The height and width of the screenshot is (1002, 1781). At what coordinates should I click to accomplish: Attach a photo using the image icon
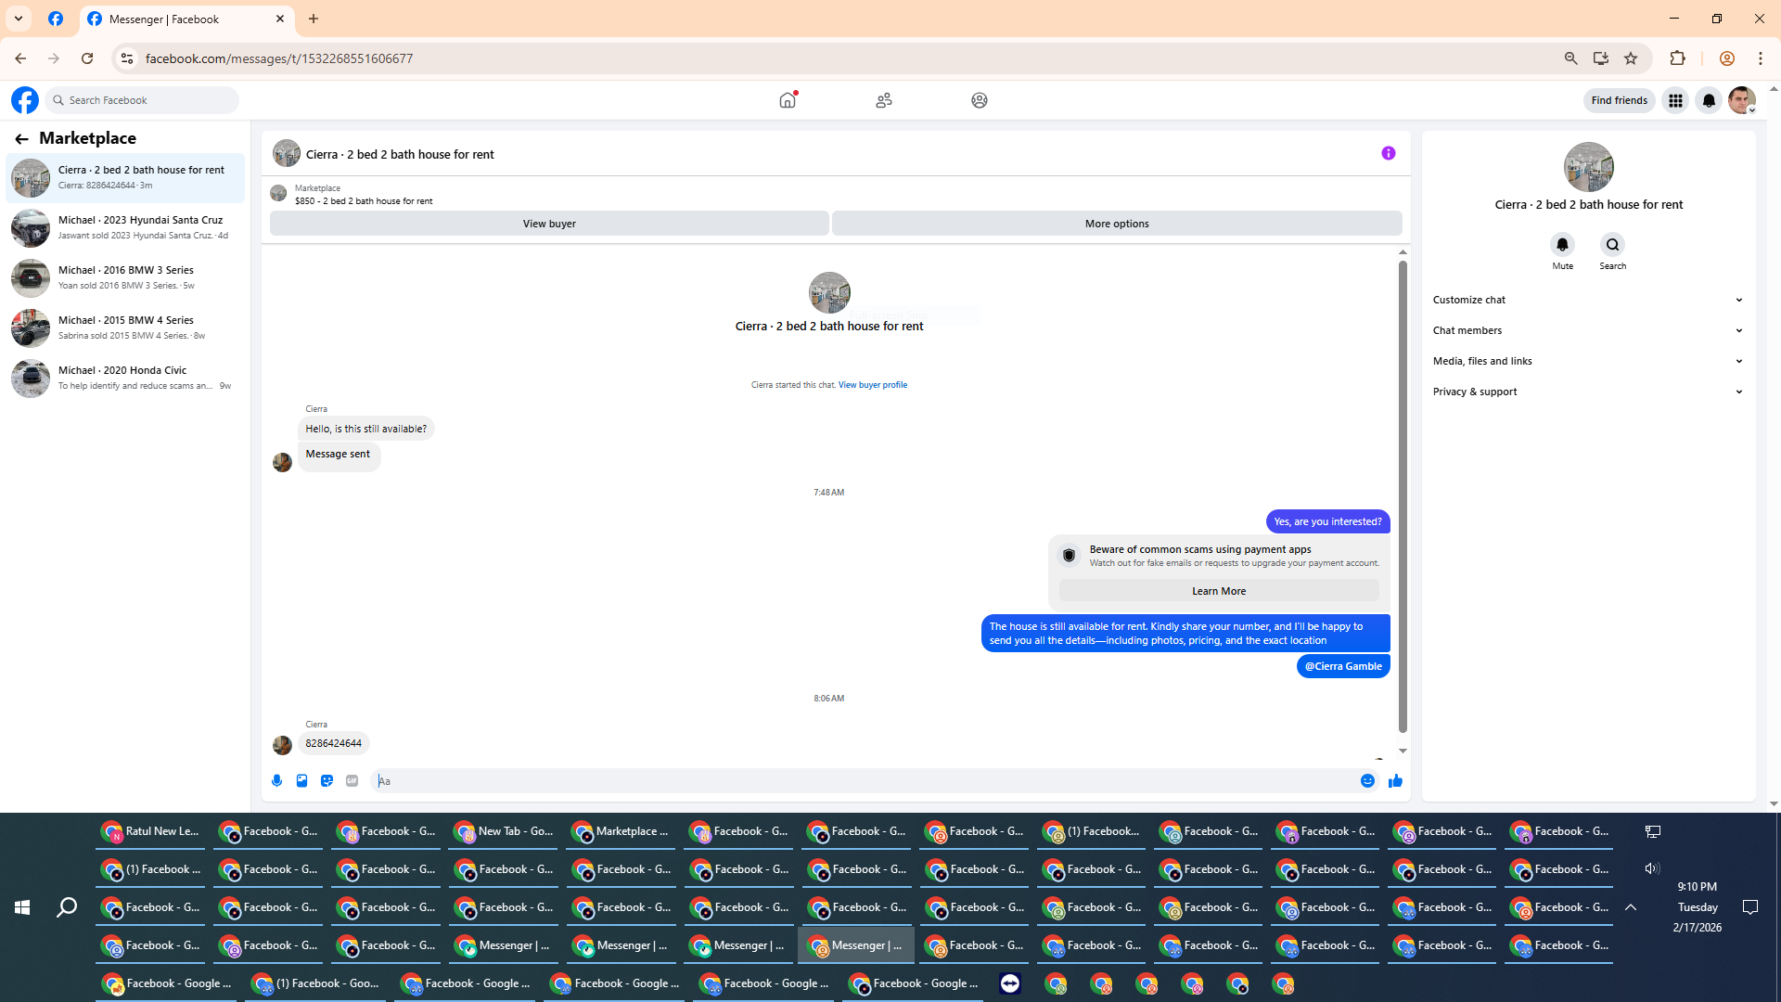[301, 781]
